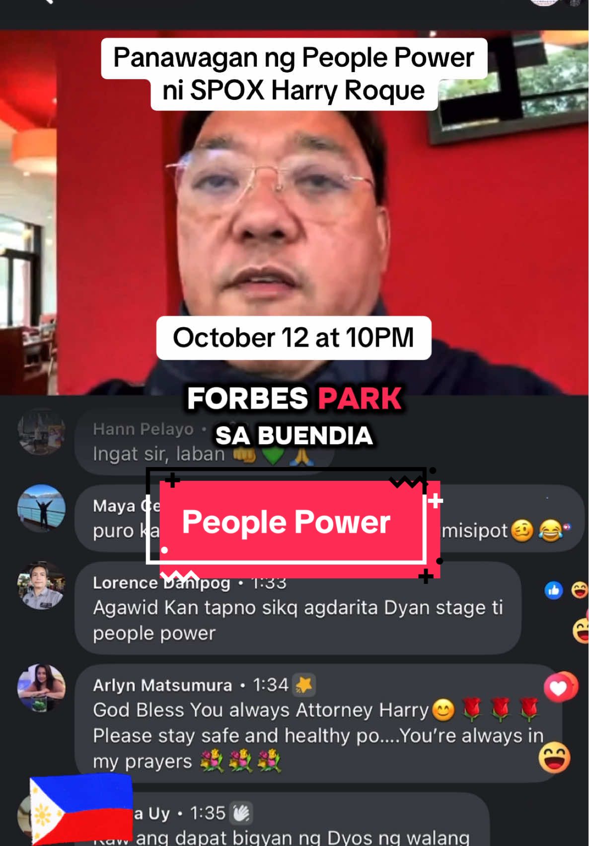Tap the October 12 at 10PM label
This screenshot has width=589, height=846.
tap(294, 338)
